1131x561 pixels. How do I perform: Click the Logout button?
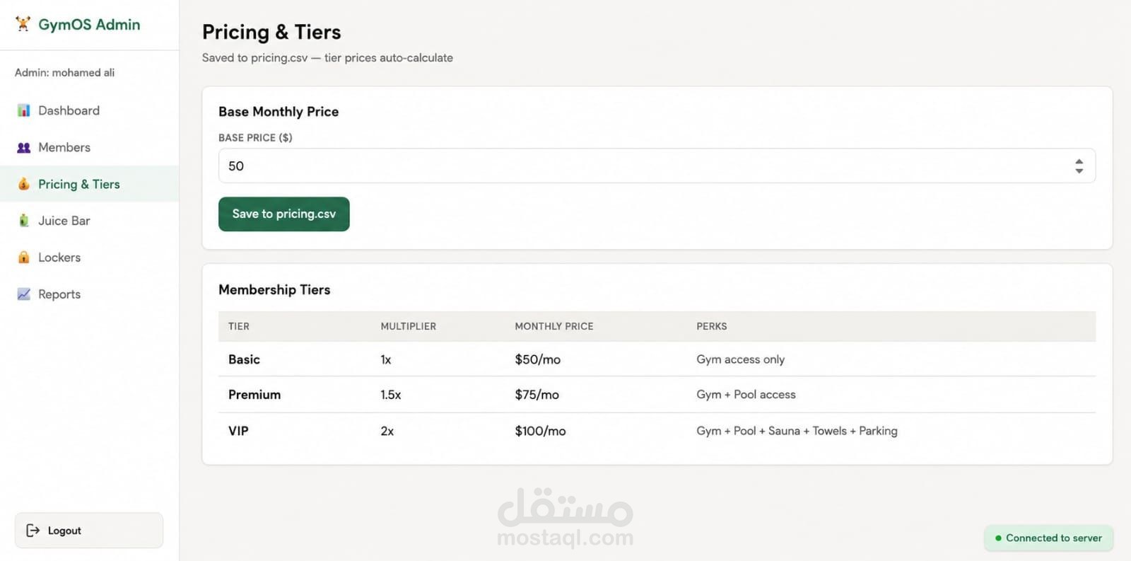[89, 531]
